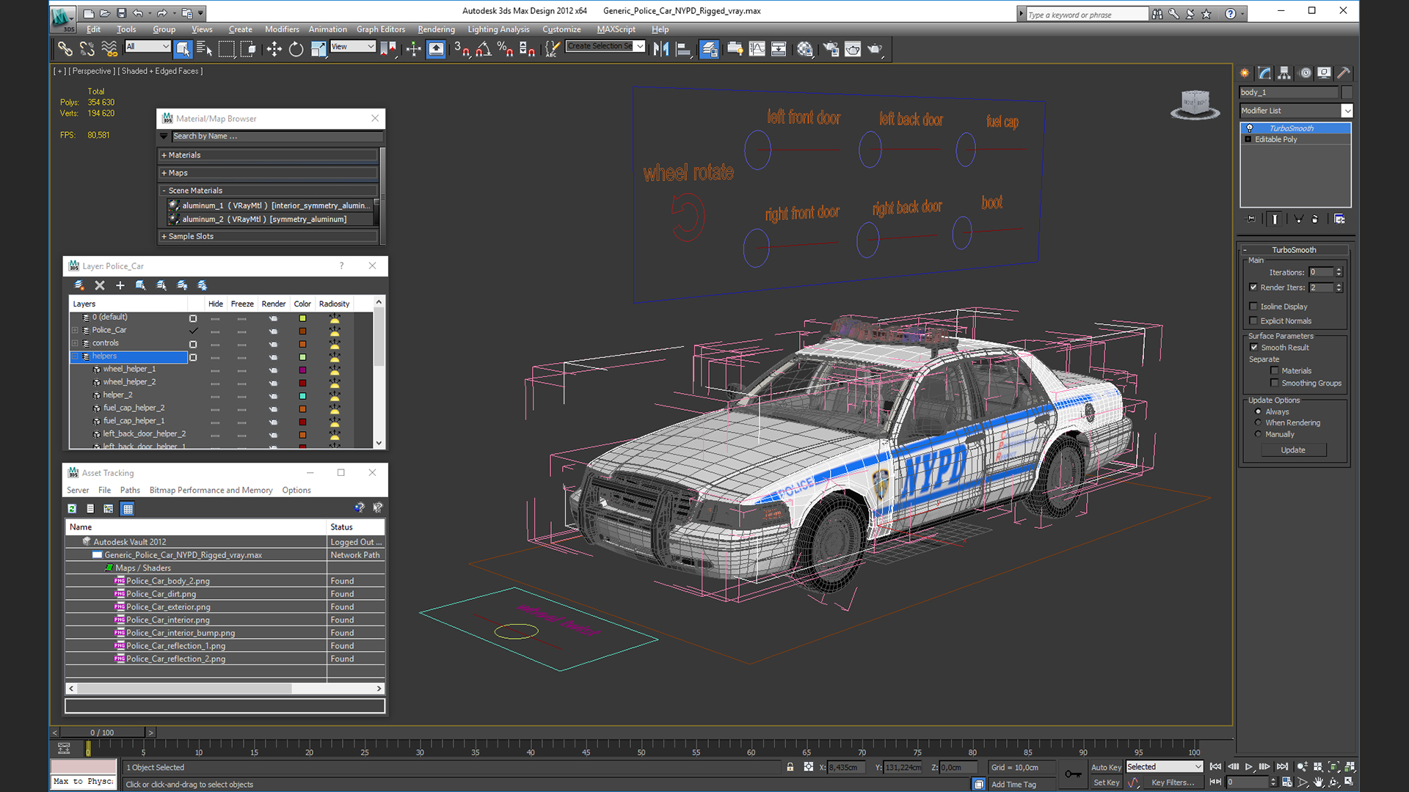Image resolution: width=1409 pixels, height=792 pixels.
Task: Expand the Editable Poly stack entry
Action: tap(1248, 139)
